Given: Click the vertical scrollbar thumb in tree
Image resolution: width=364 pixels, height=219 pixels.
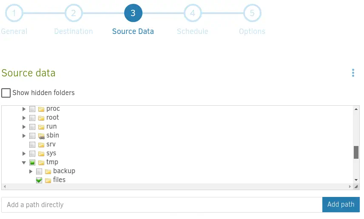Looking at the screenshot, I should tap(356, 152).
